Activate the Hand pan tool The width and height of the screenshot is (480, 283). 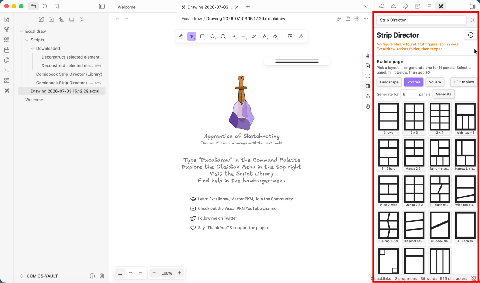[181, 36]
